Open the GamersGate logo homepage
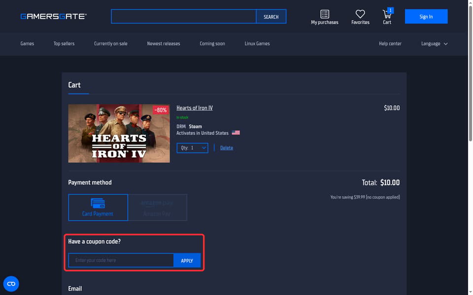The width and height of the screenshot is (473, 295). [x=54, y=16]
